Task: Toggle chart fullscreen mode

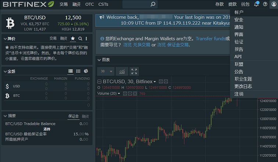Action: 134,72
